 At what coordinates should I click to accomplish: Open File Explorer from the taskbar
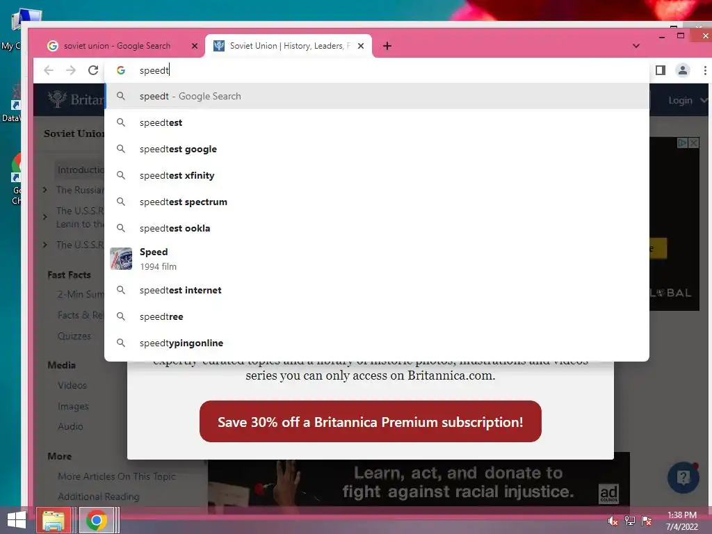click(x=53, y=520)
